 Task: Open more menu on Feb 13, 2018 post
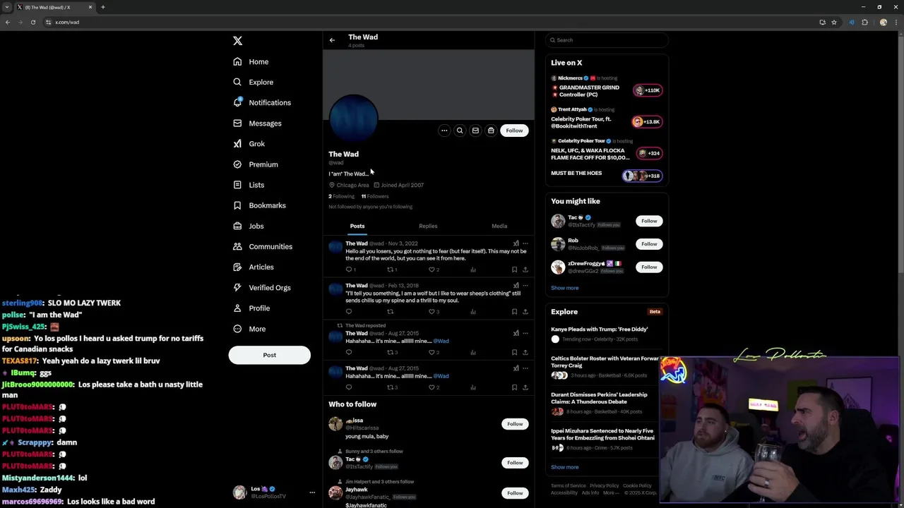point(525,286)
